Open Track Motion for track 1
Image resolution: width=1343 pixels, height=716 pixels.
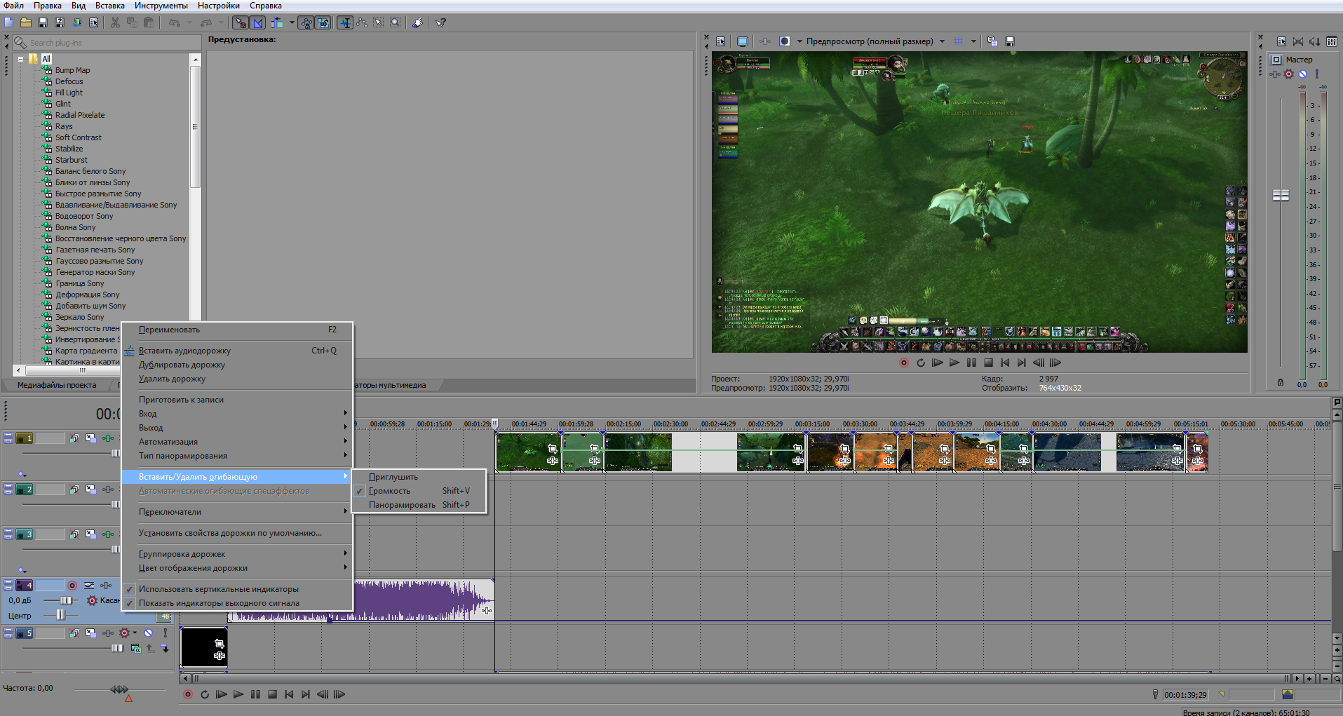90,438
